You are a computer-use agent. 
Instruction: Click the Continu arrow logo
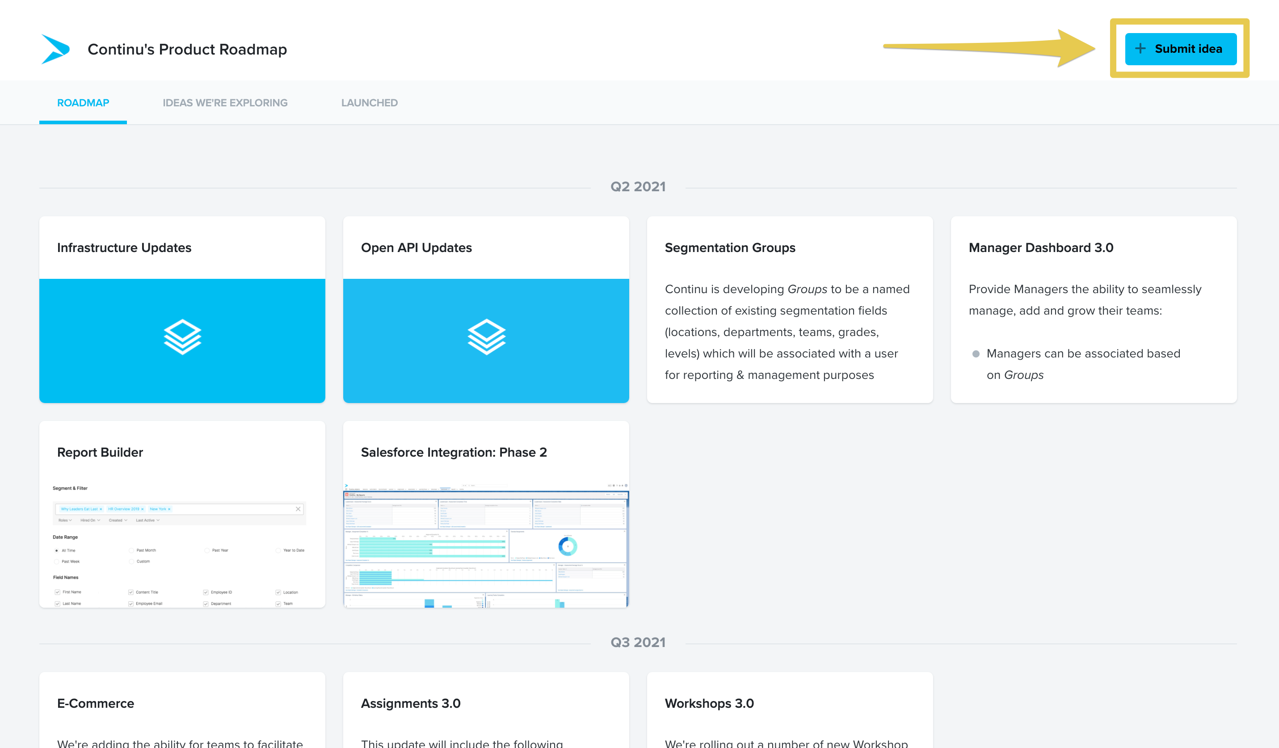55,49
